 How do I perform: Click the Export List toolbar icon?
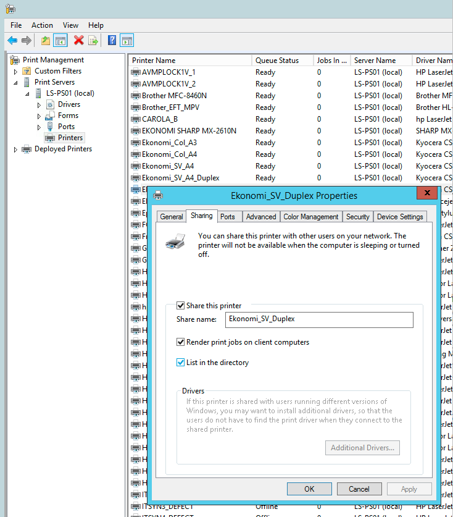93,41
